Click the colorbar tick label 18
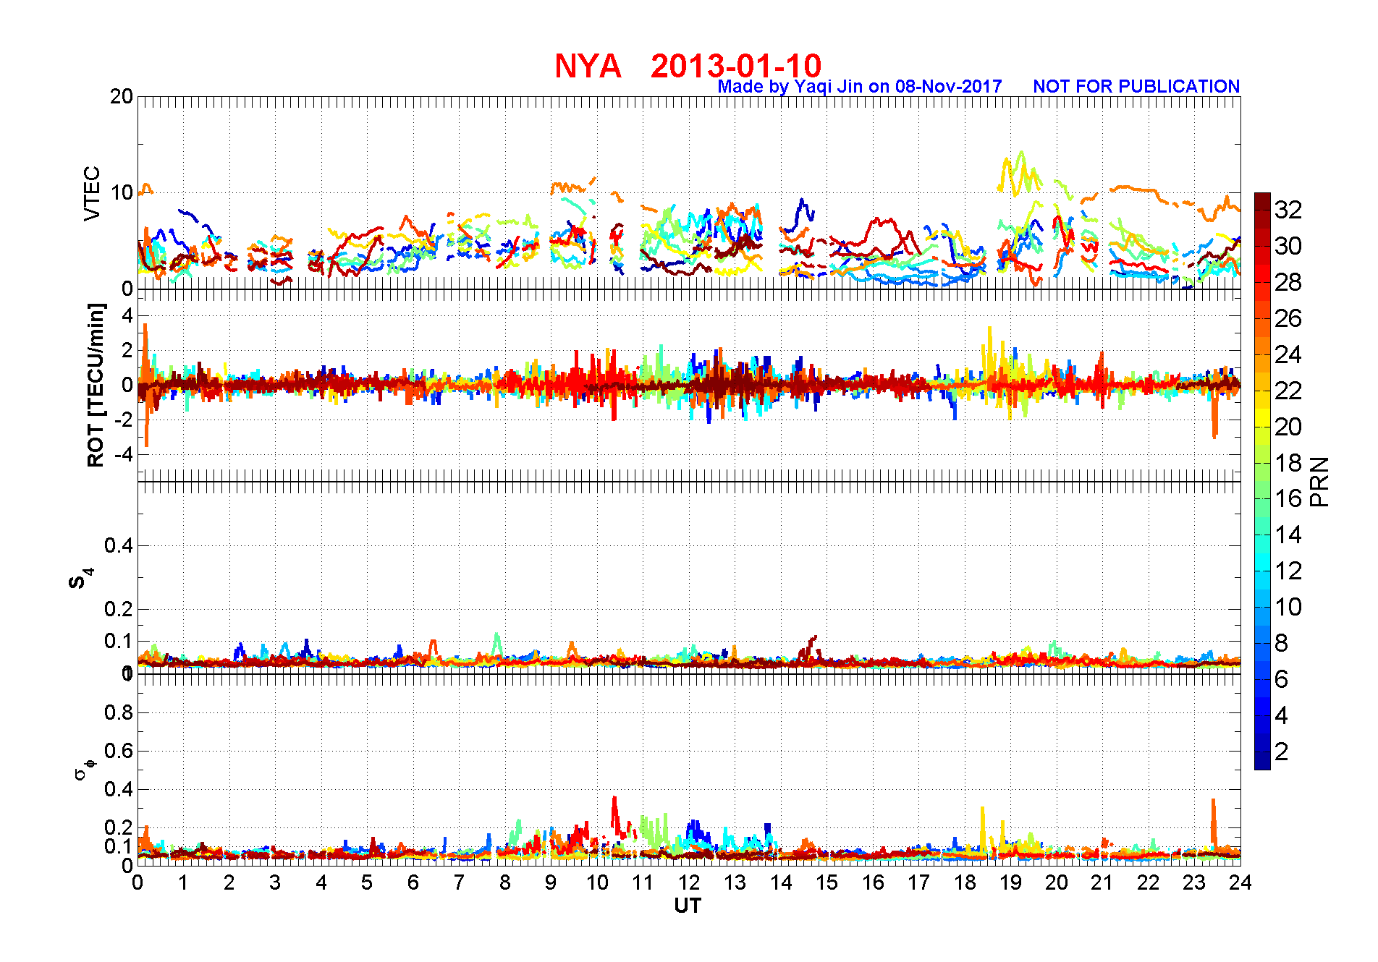The height and width of the screenshot is (962, 1378). coord(1288,463)
